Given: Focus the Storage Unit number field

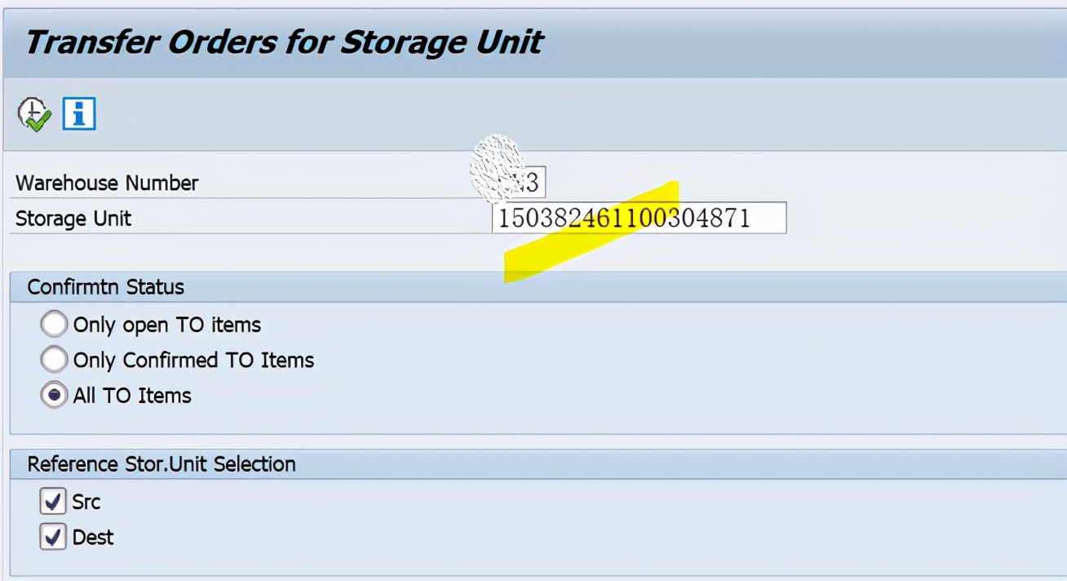Looking at the screenshot, I should tap(639, 218).
